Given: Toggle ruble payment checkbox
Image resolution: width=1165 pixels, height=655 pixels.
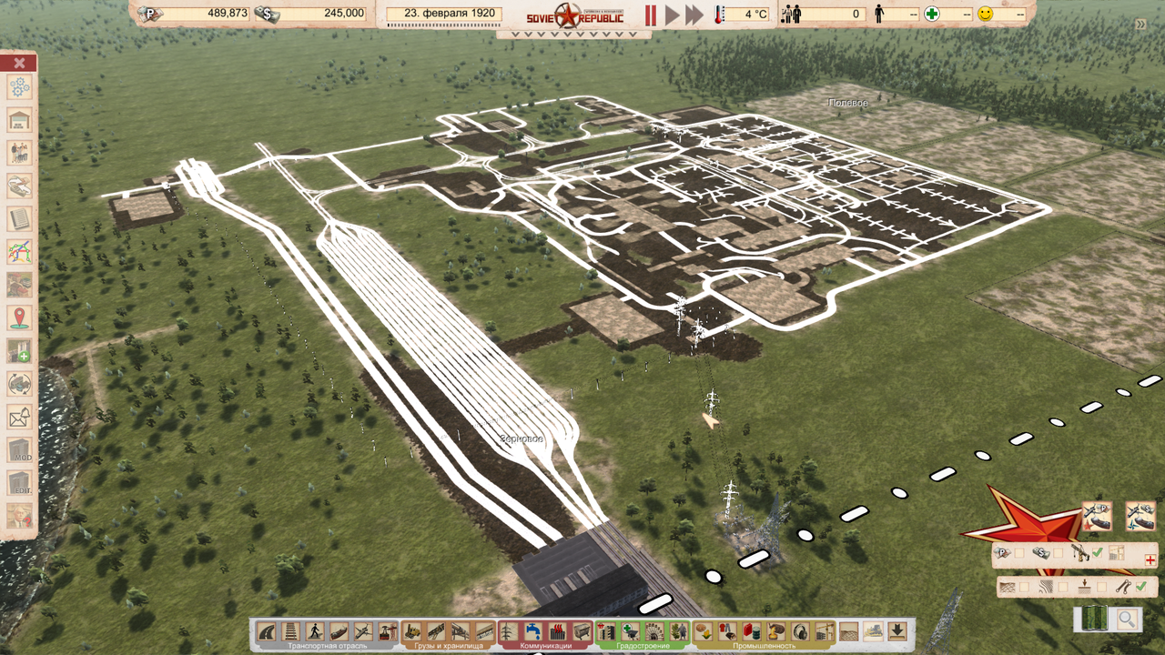Looking at the screenshot, I should [1019, 553].
